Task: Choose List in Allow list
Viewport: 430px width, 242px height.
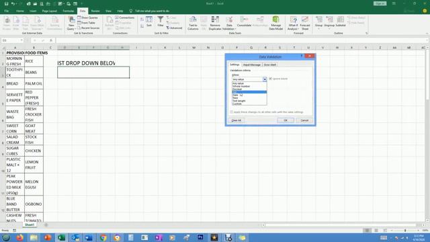Action: [249, 92]
